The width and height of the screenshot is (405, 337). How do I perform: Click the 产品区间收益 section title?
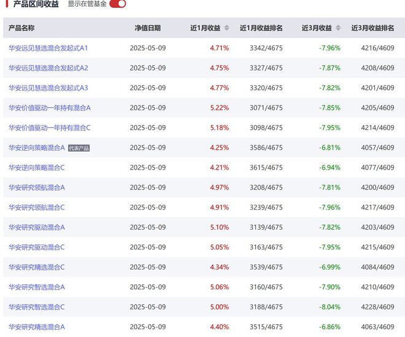point(36,4)
